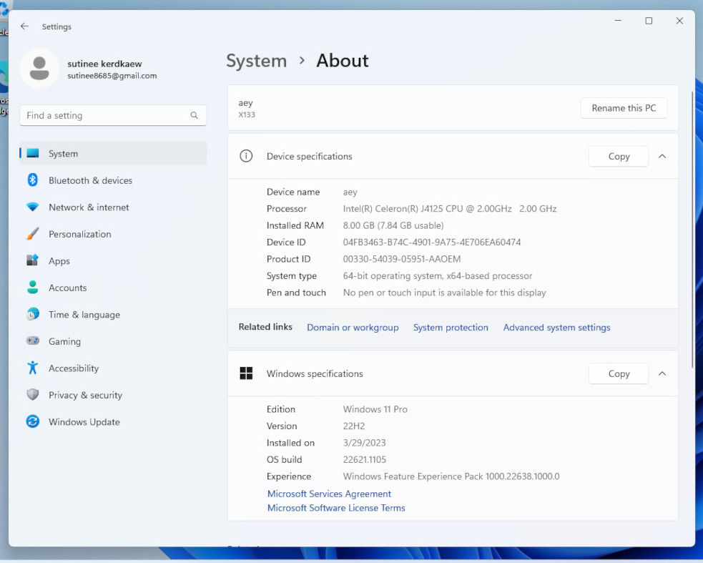This screenshot has width=703, height=563.
Task: Open Windows Update page
Action: pyautogui.click(x=113, y=422)
